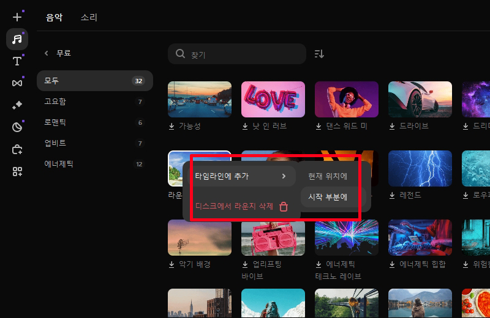Select the 고요함 category

[95, 102]
